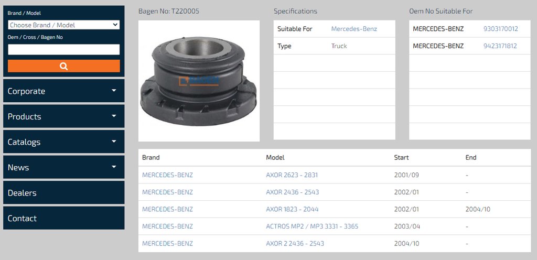This screenshot has height=260, width=537.
Task: Click the orange search magnifier button
Action: 63,66
